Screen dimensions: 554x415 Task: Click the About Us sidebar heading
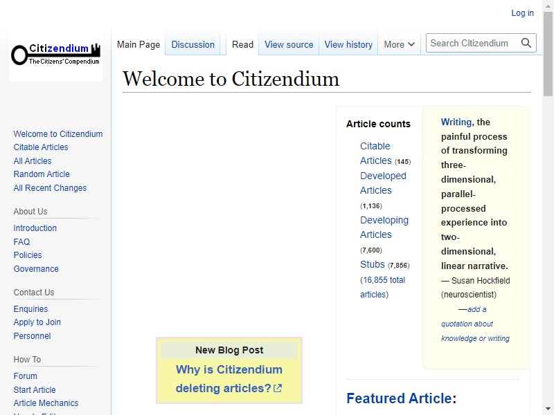click(x=30, y=212)
